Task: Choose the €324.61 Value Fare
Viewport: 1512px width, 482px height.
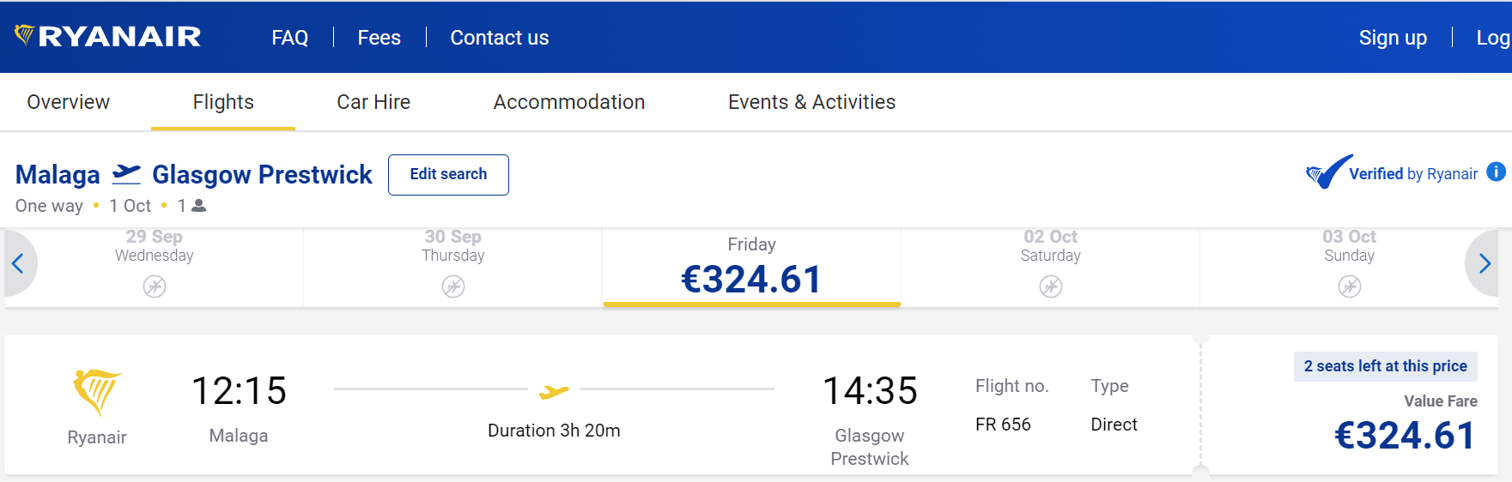Action: [1405, 436]
